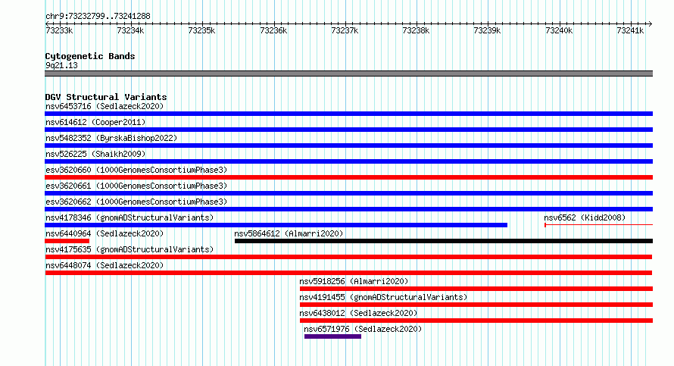Open nsv4178346 (gnomADStructuralVariants) label
Image resolution: width=674 pixels, height=366 pixels.
pos(129,217)
